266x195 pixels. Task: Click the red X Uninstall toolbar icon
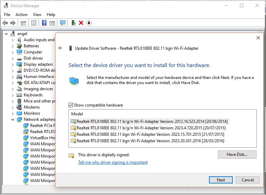(x=81, y=23)
